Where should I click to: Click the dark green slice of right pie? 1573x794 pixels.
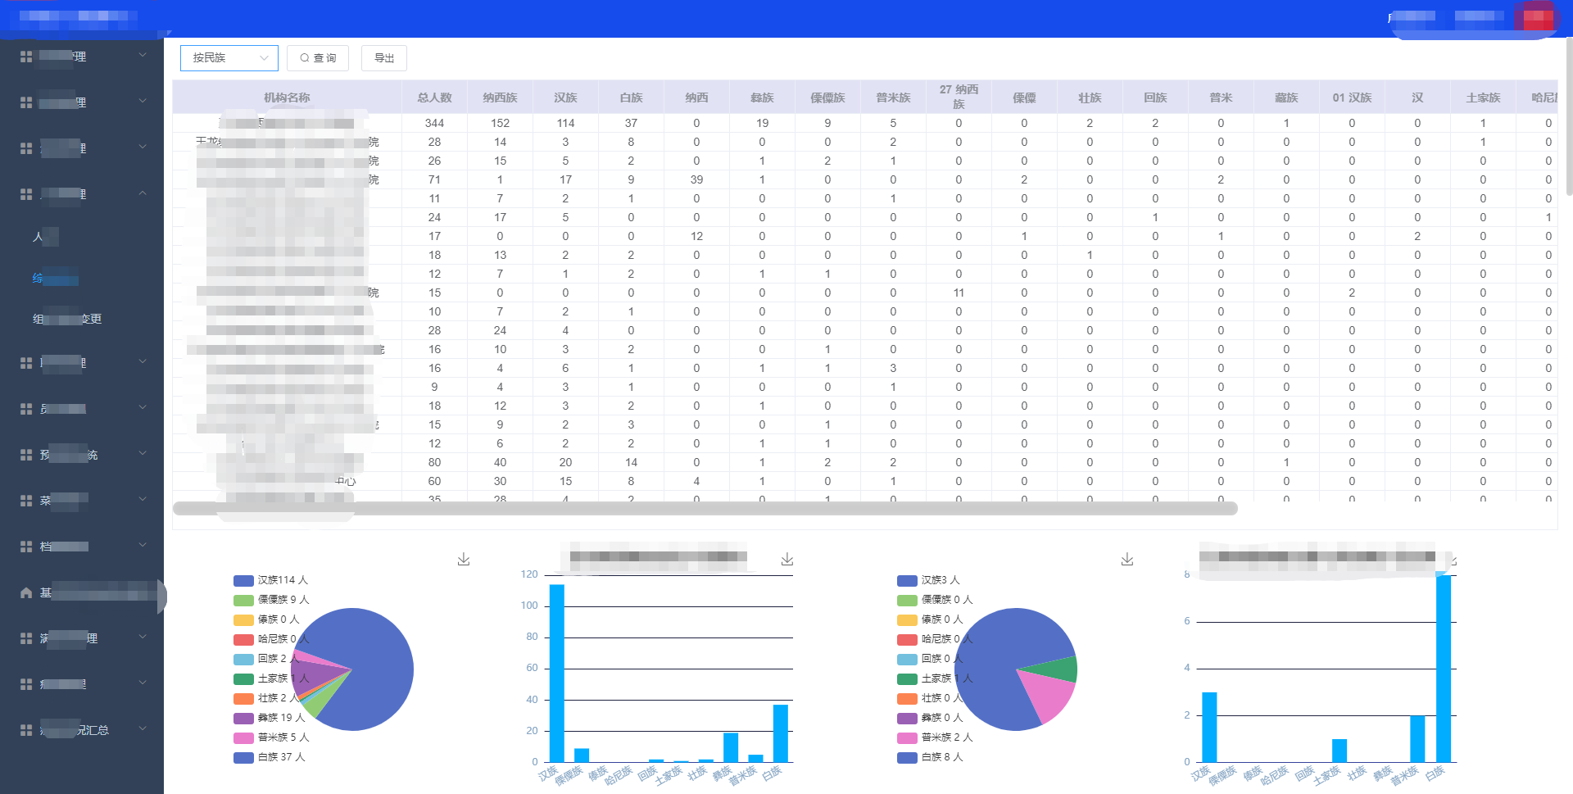(x=1057, y=669)
